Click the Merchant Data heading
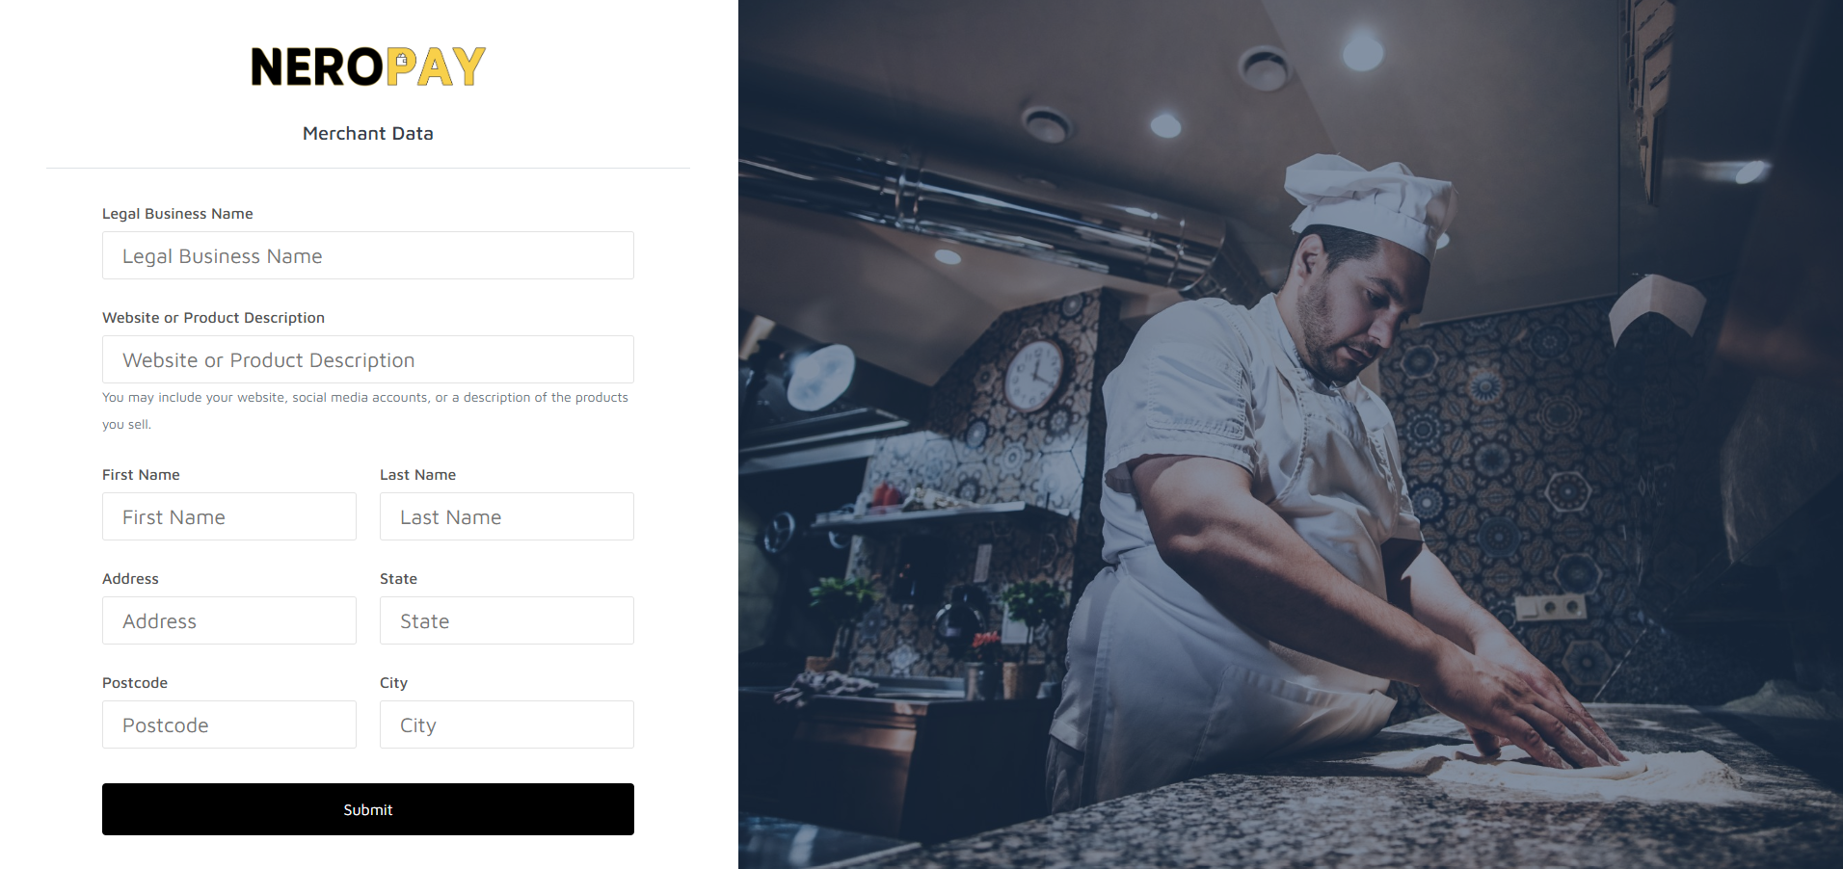 click(368, 133)
